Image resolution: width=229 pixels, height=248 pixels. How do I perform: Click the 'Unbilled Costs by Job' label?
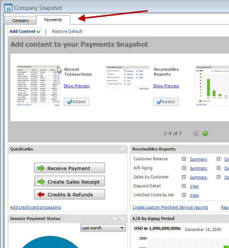(x=154, y=195)
